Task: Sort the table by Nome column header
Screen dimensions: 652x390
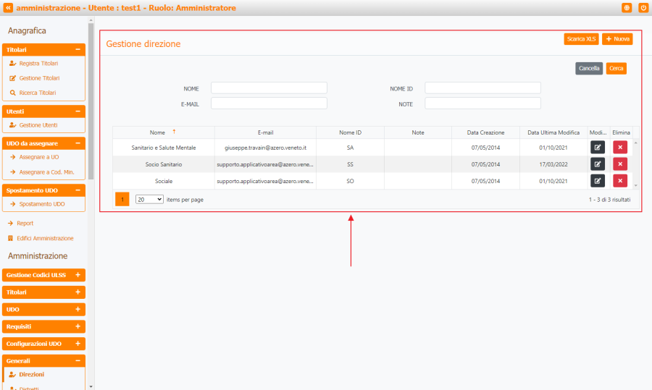Action: point(157,132)
